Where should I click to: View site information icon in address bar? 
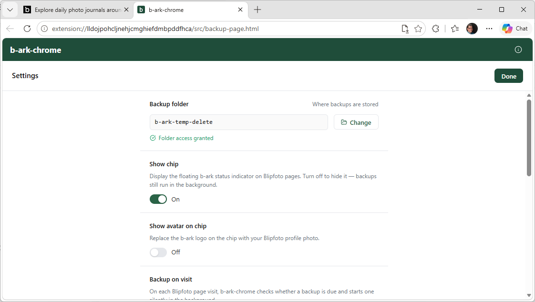[44, 29]
